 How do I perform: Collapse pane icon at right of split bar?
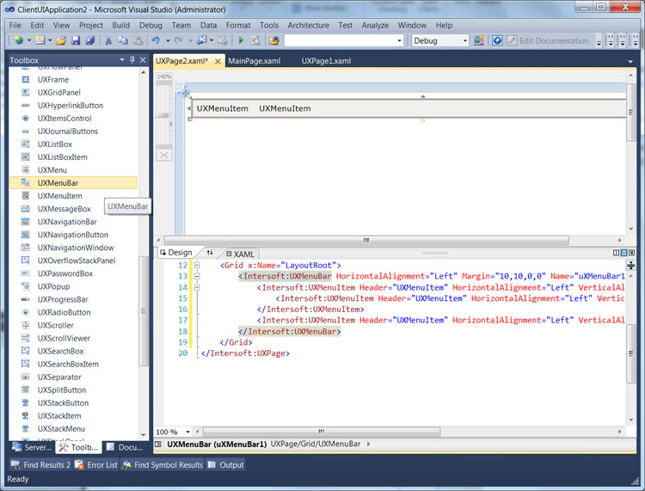pyautogui.click(x=631, y=253)
